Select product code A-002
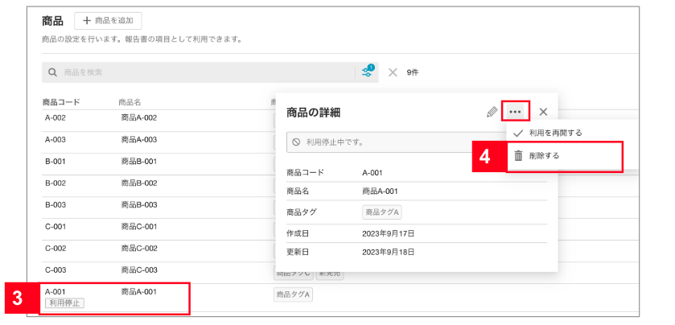This screenshot has height=325, width=675. pyautogui.click(x=55, y=117)
